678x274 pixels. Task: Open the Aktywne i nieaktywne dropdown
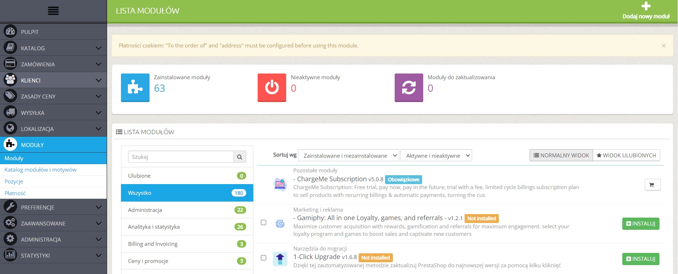click(x=436, y=156)
